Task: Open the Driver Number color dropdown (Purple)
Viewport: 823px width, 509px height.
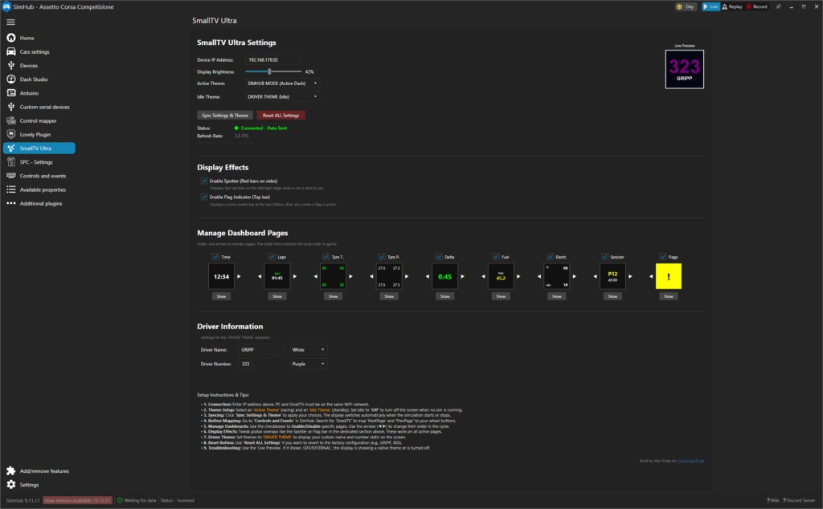Action: (x=309, y=364)
